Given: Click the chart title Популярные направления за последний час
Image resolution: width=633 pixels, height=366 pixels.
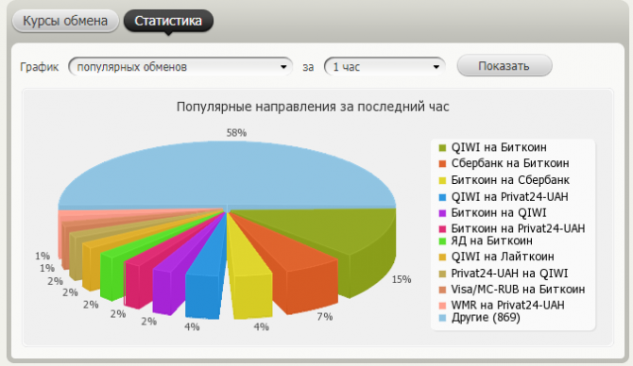Looking at the screenshot, I should tap(313, 107).
